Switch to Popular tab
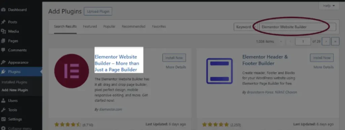 click(x=109, y=26)
